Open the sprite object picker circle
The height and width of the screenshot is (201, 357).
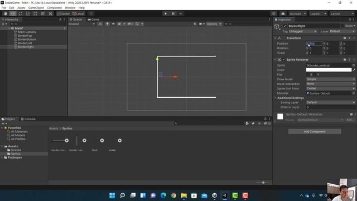pyautogui.click(x=354, y=65)
